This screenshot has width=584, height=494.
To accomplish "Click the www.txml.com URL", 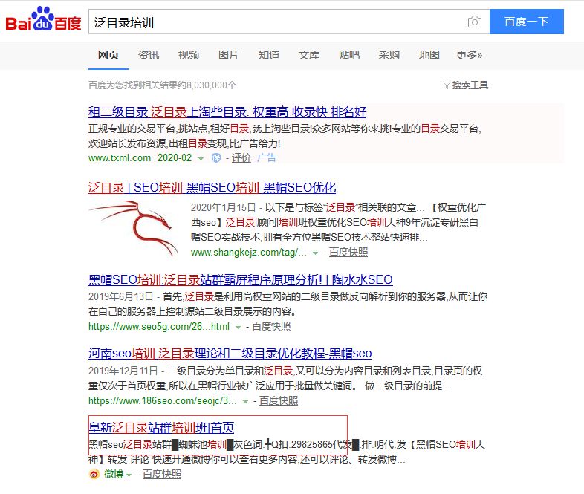I will 120,157.
